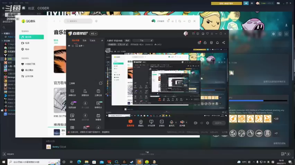Open the Steam icon on the Windows taskbar

pos(132,162)
